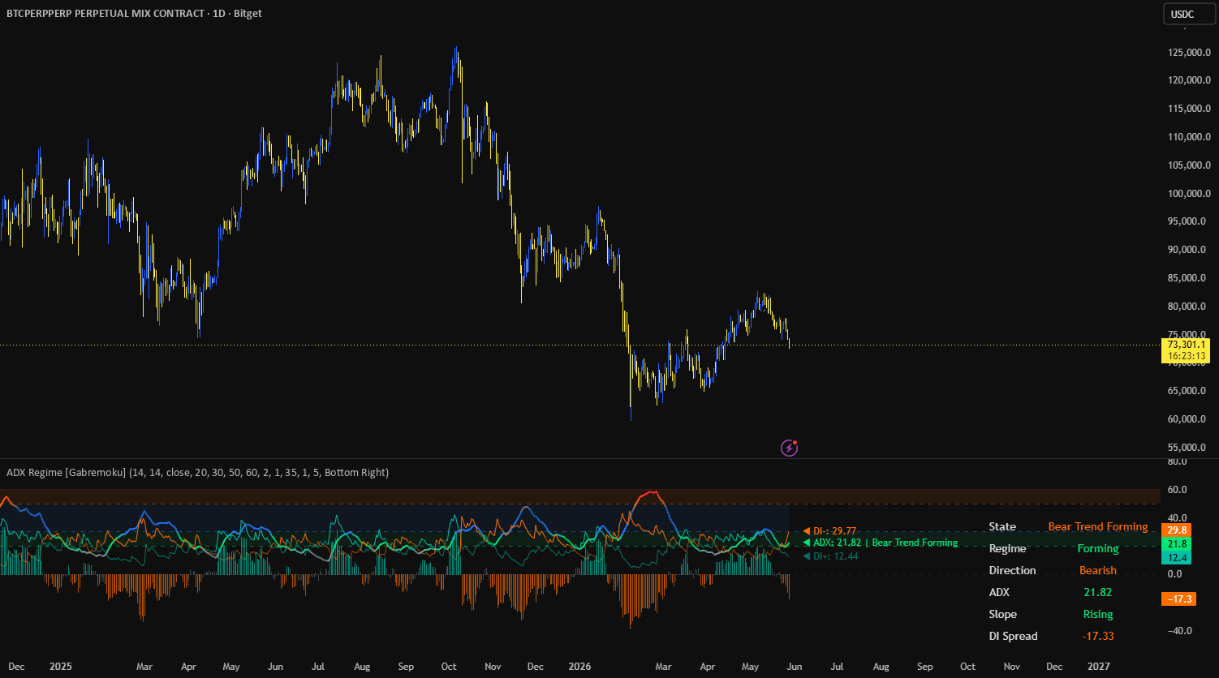Click the 110,000.0 price axis label

tap(1189, 137)
